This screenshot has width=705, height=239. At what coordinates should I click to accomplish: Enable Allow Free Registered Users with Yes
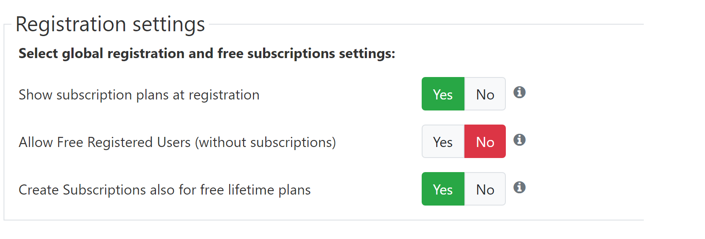pos(443,141)
